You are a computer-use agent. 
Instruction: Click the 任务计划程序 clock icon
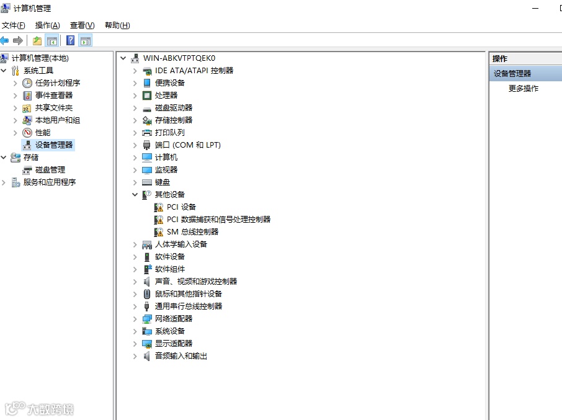27,83
